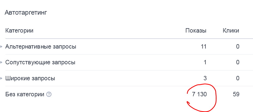Click the help icon beside Без категории

point(49,95)
